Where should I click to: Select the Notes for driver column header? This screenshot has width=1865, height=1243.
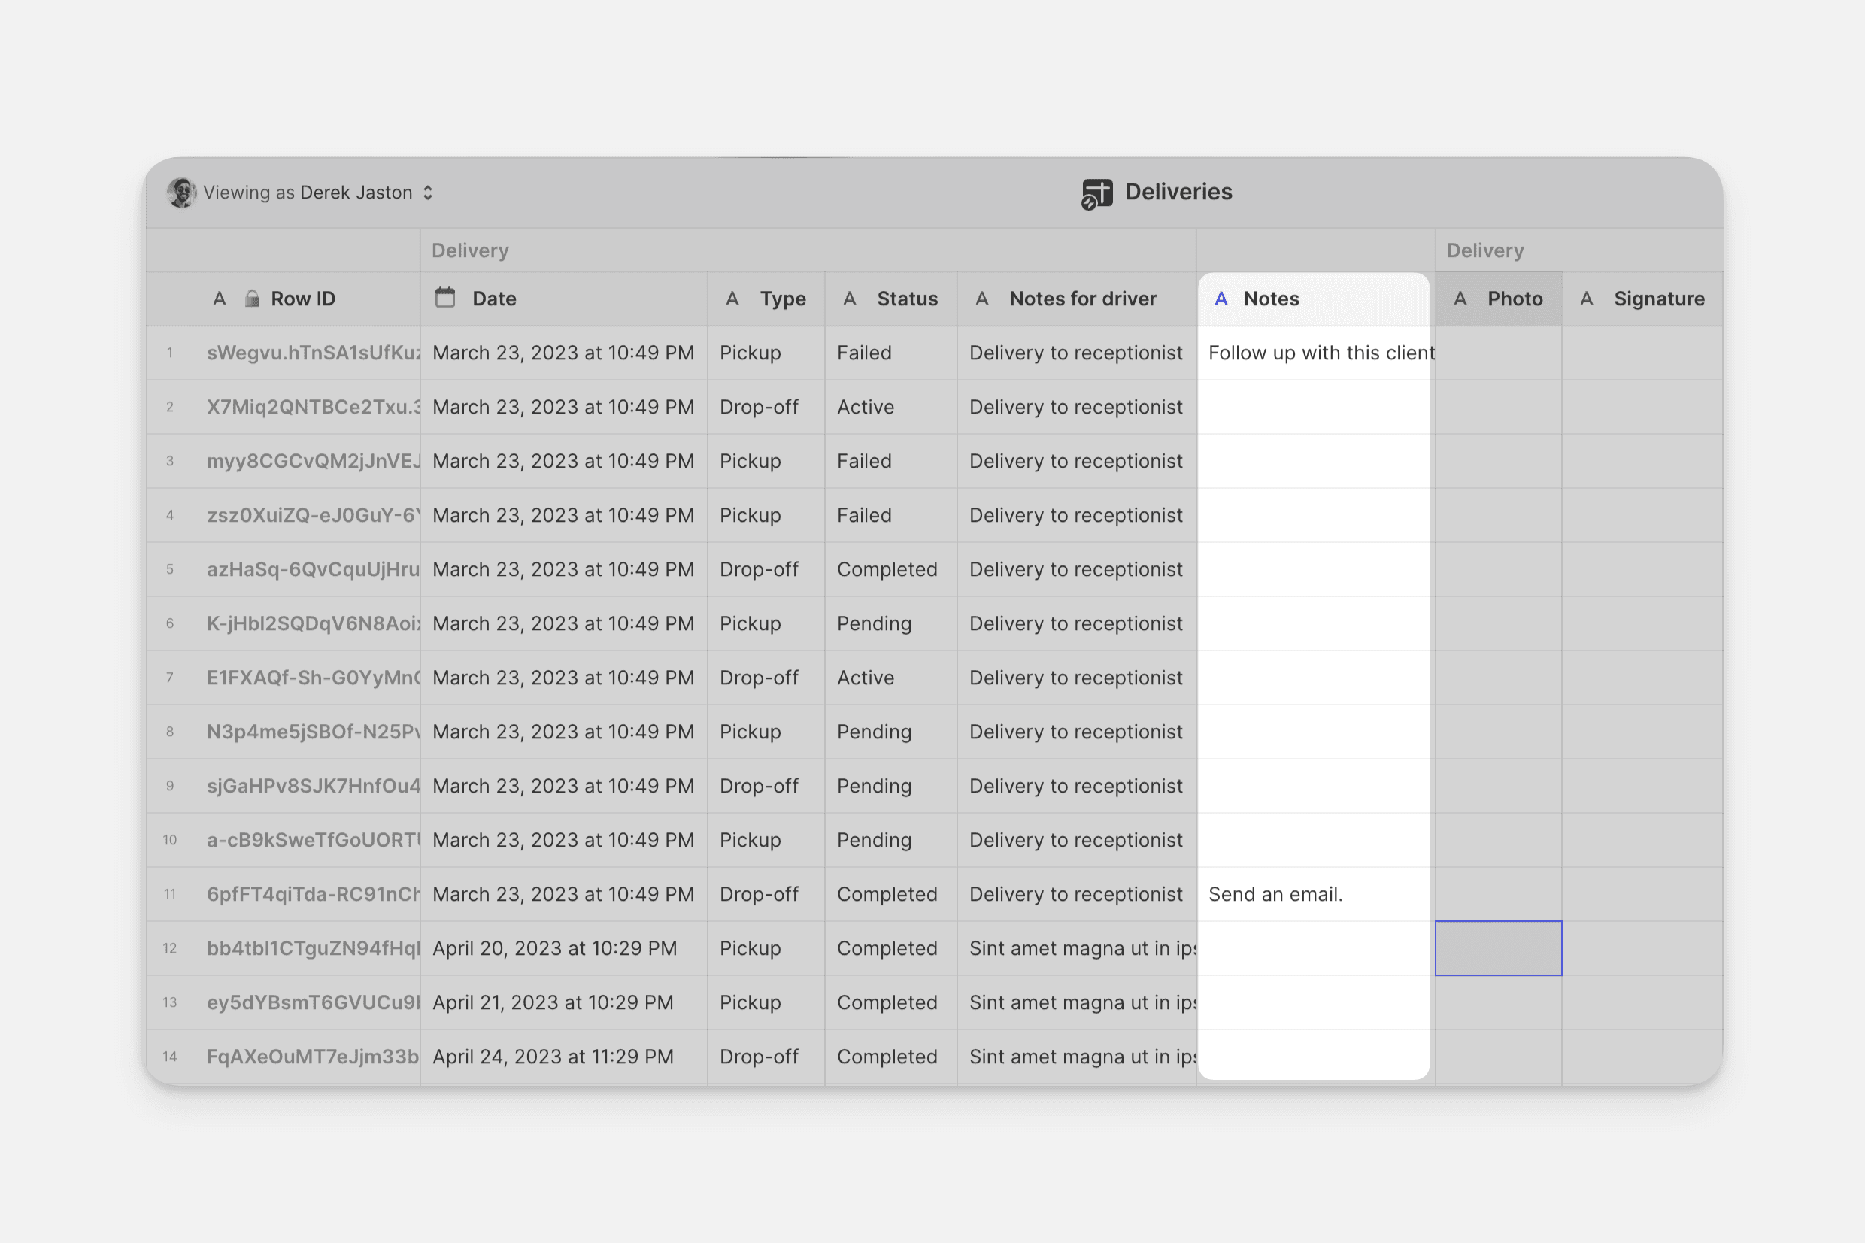point(1082,299)
